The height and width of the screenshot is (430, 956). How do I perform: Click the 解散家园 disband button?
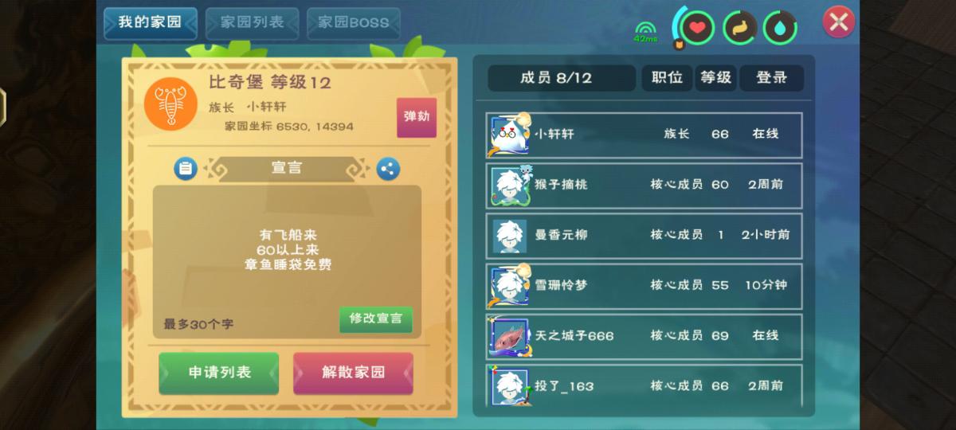pos(353,373)
